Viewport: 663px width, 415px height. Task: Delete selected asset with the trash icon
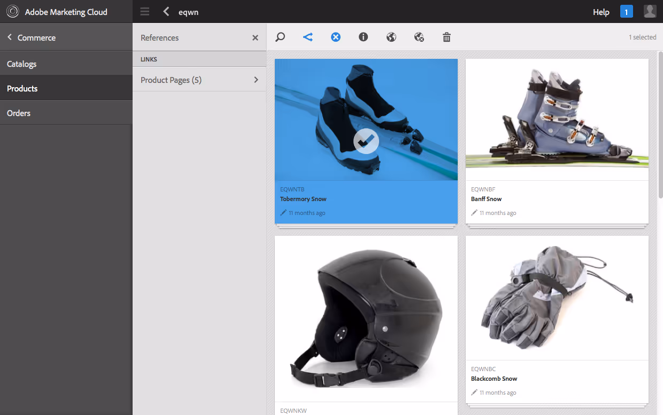pos(446,37)
